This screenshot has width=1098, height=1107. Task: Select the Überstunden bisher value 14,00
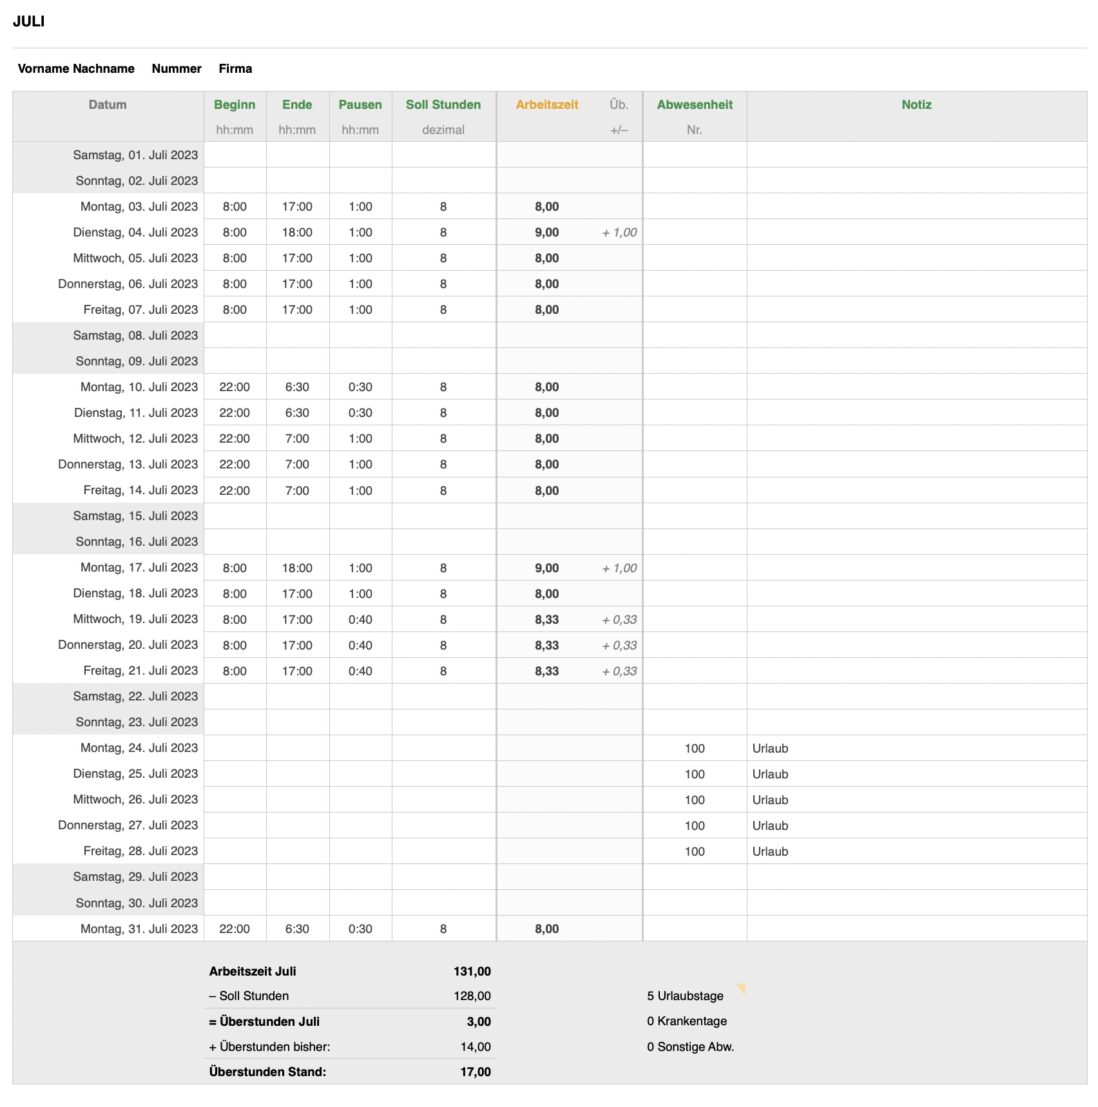[x=476, y=1046]
